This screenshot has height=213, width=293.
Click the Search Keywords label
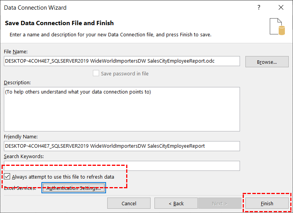click(24, 157)
